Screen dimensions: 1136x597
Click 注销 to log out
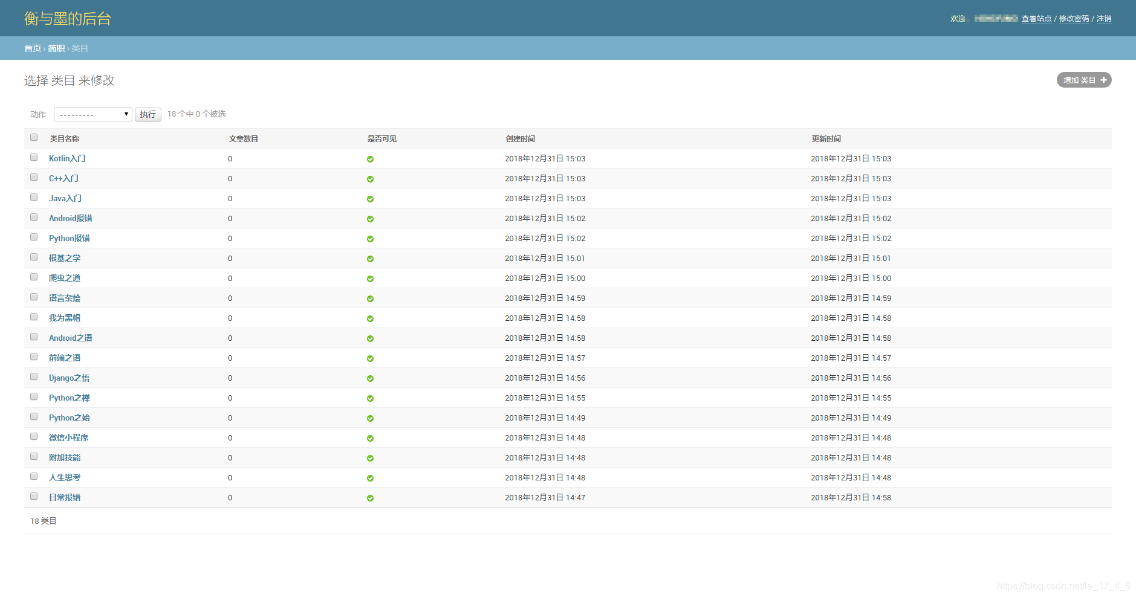[x=1104, y=19]
